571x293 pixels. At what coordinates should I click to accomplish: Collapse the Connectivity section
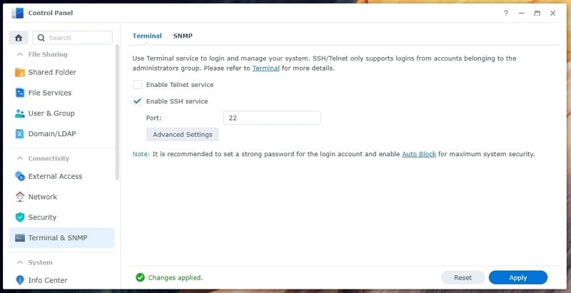[21, 158]
